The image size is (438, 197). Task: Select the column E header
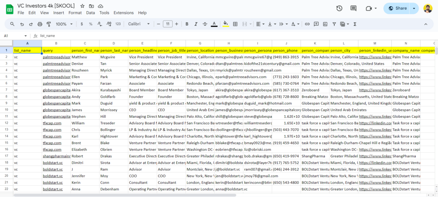coord(143,43)
